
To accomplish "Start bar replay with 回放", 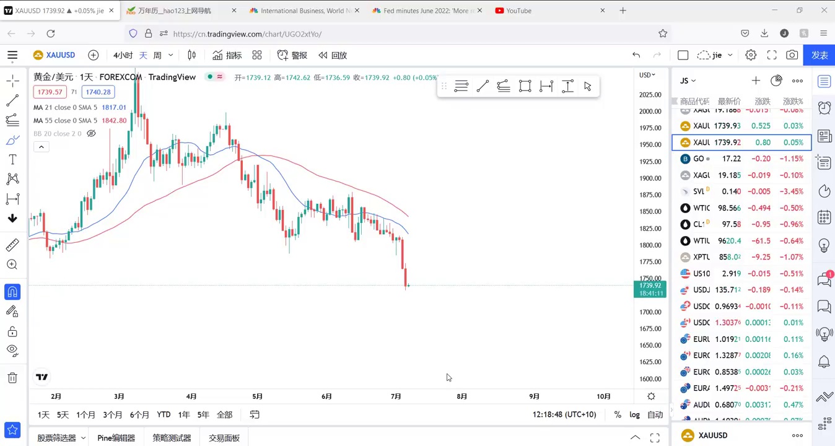I will click(333, 55).
